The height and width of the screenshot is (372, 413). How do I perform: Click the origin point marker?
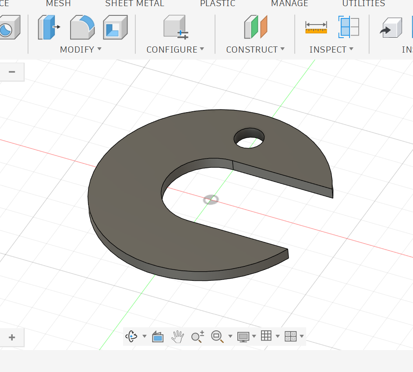(211, 200)
